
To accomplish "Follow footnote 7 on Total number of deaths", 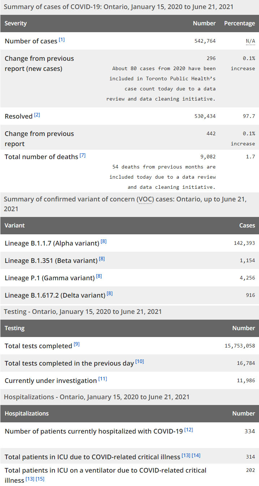I will 83,155.
